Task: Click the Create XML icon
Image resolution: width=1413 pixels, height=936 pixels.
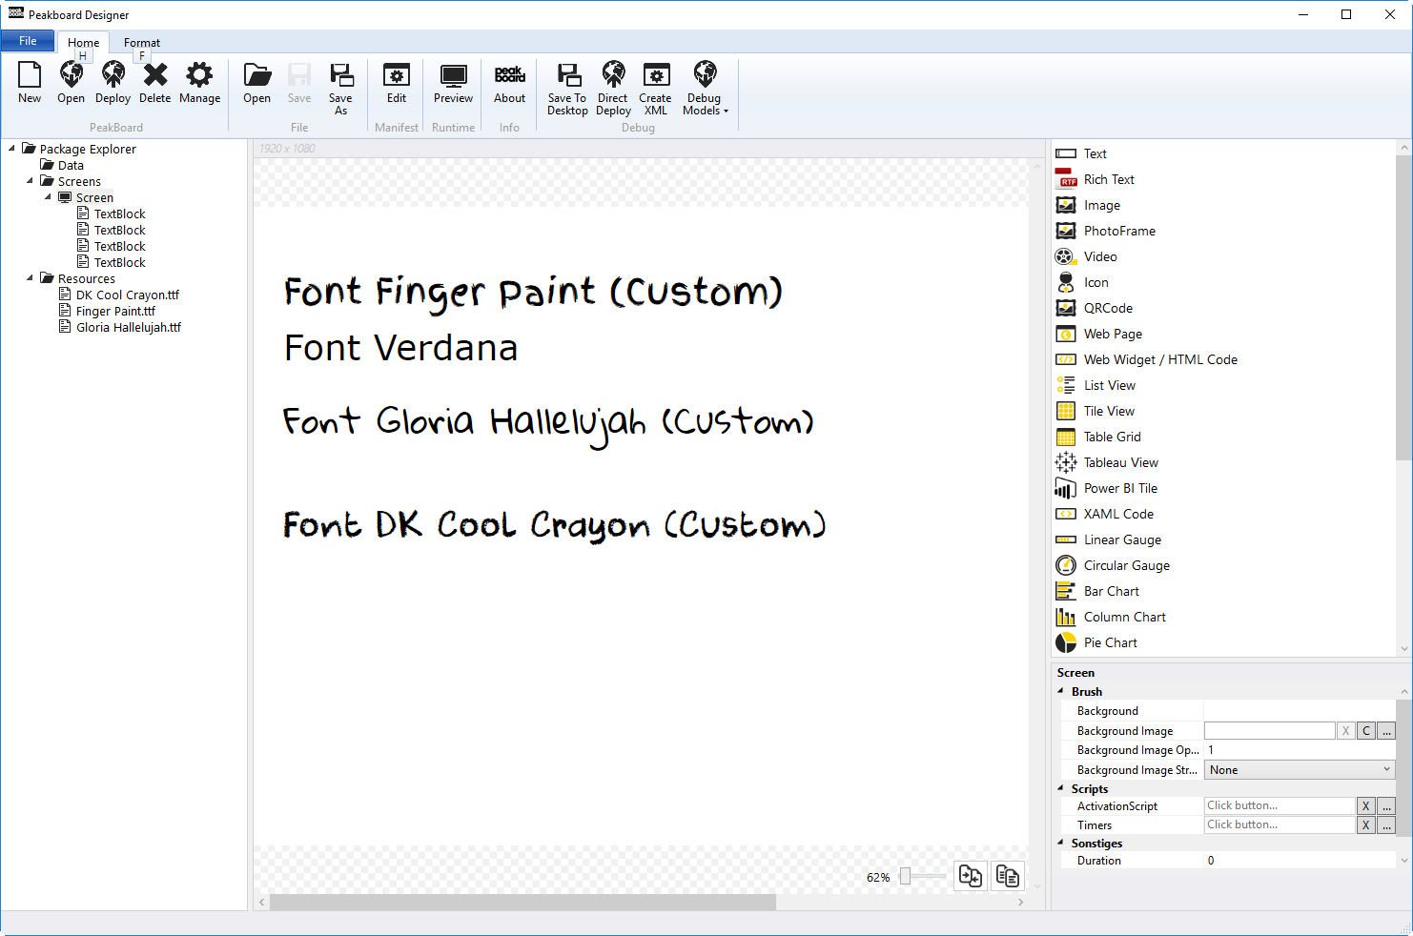Action: (x=656, y=75)
